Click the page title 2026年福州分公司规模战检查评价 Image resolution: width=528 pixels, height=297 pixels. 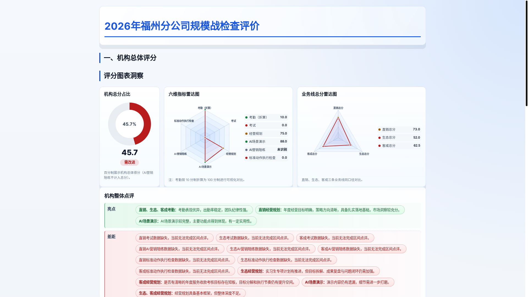pos(182,26)
